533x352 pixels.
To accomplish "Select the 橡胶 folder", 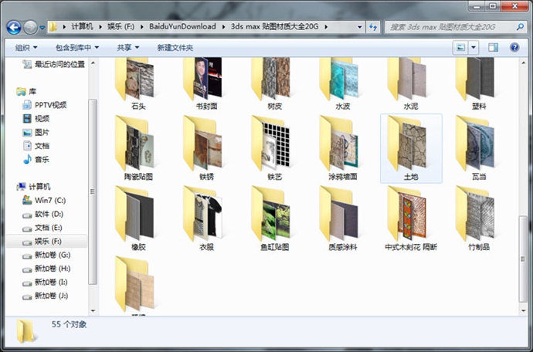I will tap(138, 218).
